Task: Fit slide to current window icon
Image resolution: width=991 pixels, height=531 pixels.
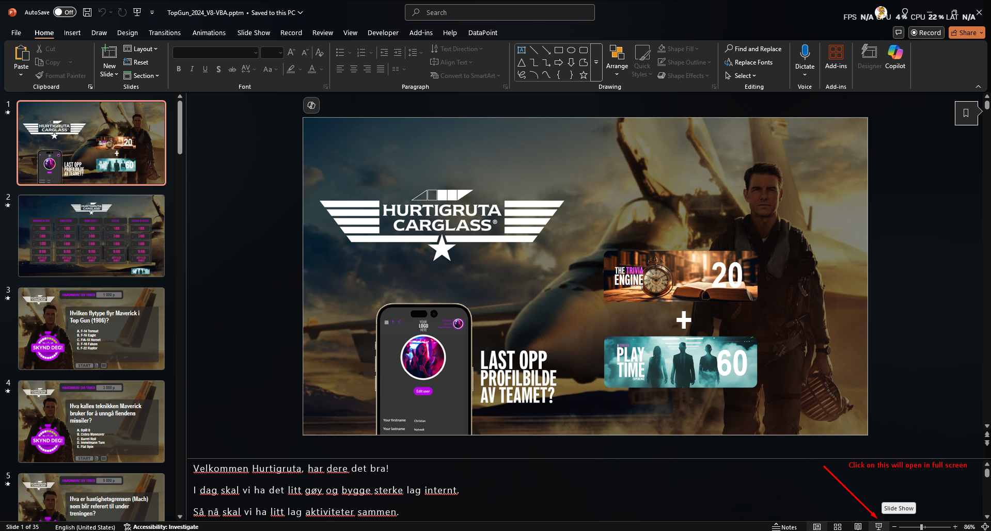Action: click(984, 527)
